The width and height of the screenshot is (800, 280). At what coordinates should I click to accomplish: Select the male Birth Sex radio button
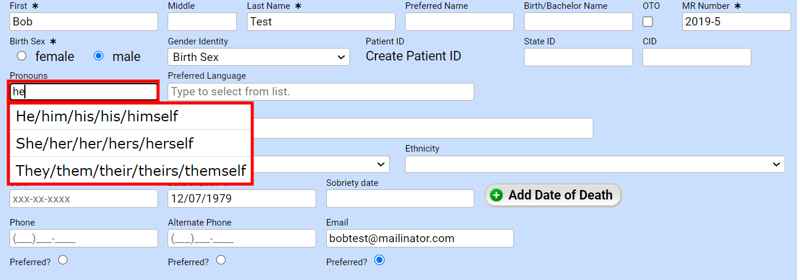coord(99,56)
